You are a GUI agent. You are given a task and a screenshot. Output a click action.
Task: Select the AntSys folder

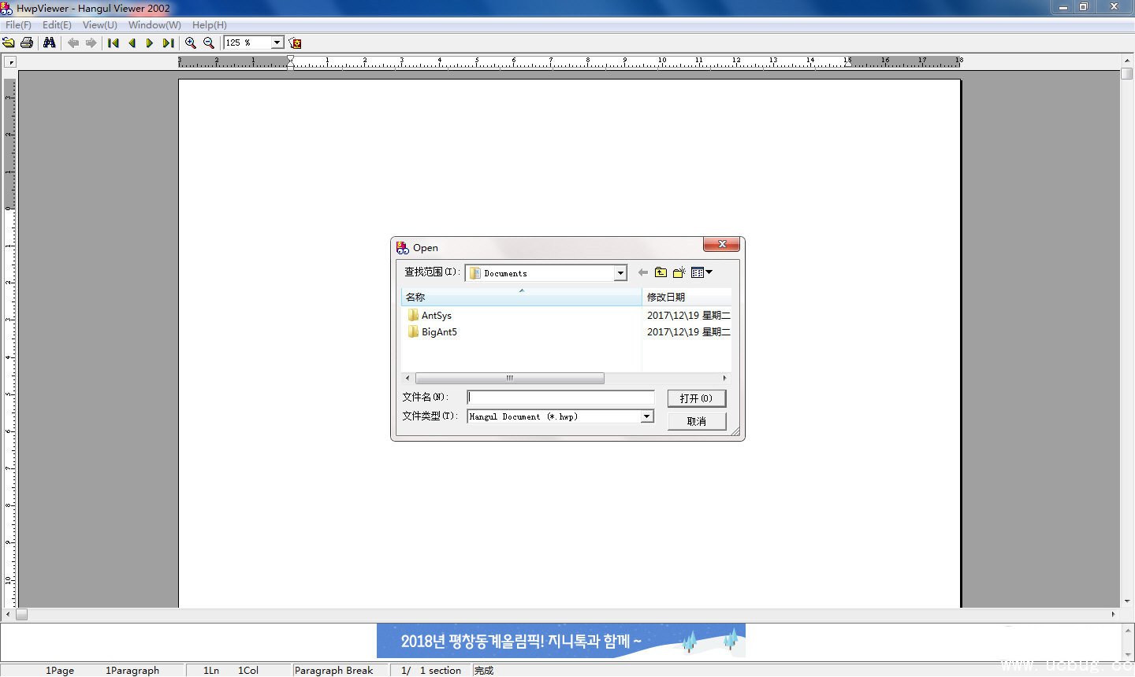click(436, 315)
